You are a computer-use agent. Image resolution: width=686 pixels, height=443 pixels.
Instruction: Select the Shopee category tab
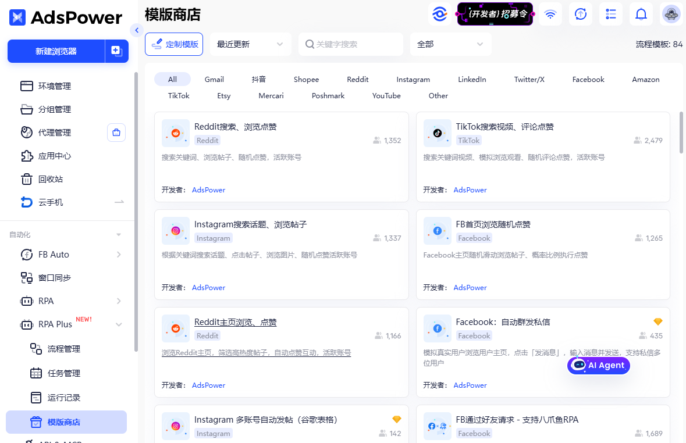(306, 79)
